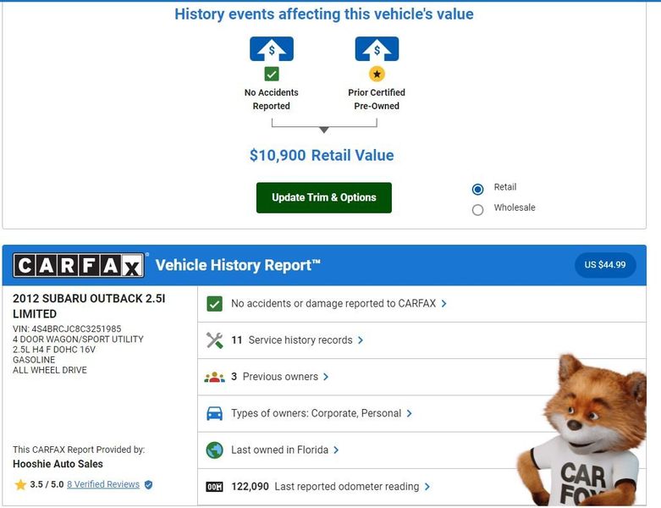Viewport: 661px width, 508px height.
Task: Click the US $44.99 price button
Action: (x=605, y=265)
